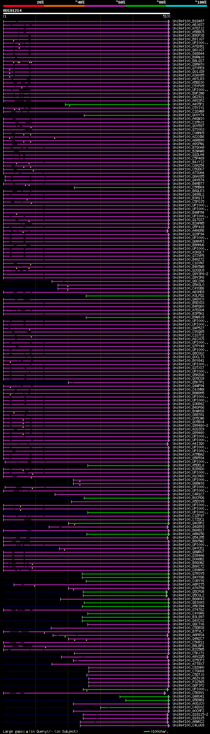Image resolution: width=210 pixels, height=734 pixels.
Task: Select the UniRef100_A7Q7J2 label
Action: tap(188, 28)
